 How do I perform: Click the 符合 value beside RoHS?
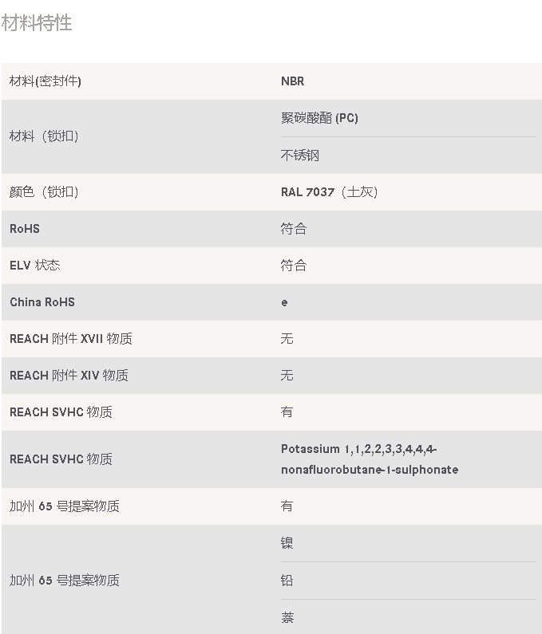click(293, 229)
